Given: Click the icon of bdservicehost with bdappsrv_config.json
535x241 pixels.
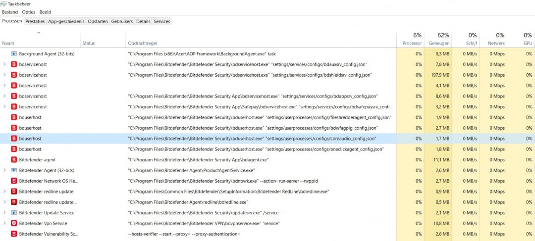Looking at the screenshot, I should click(x=14, y=96).
